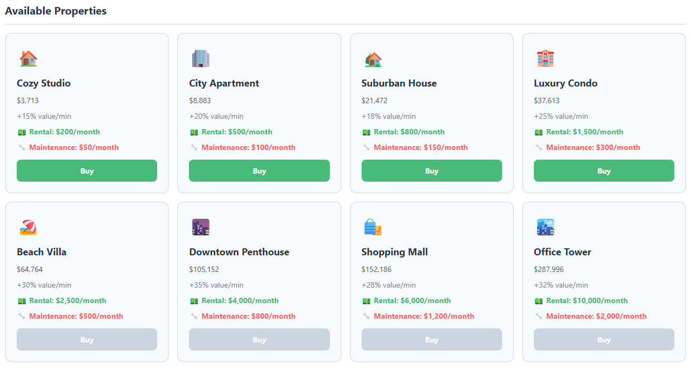Click the Suburban House icon

pos(373,59)
